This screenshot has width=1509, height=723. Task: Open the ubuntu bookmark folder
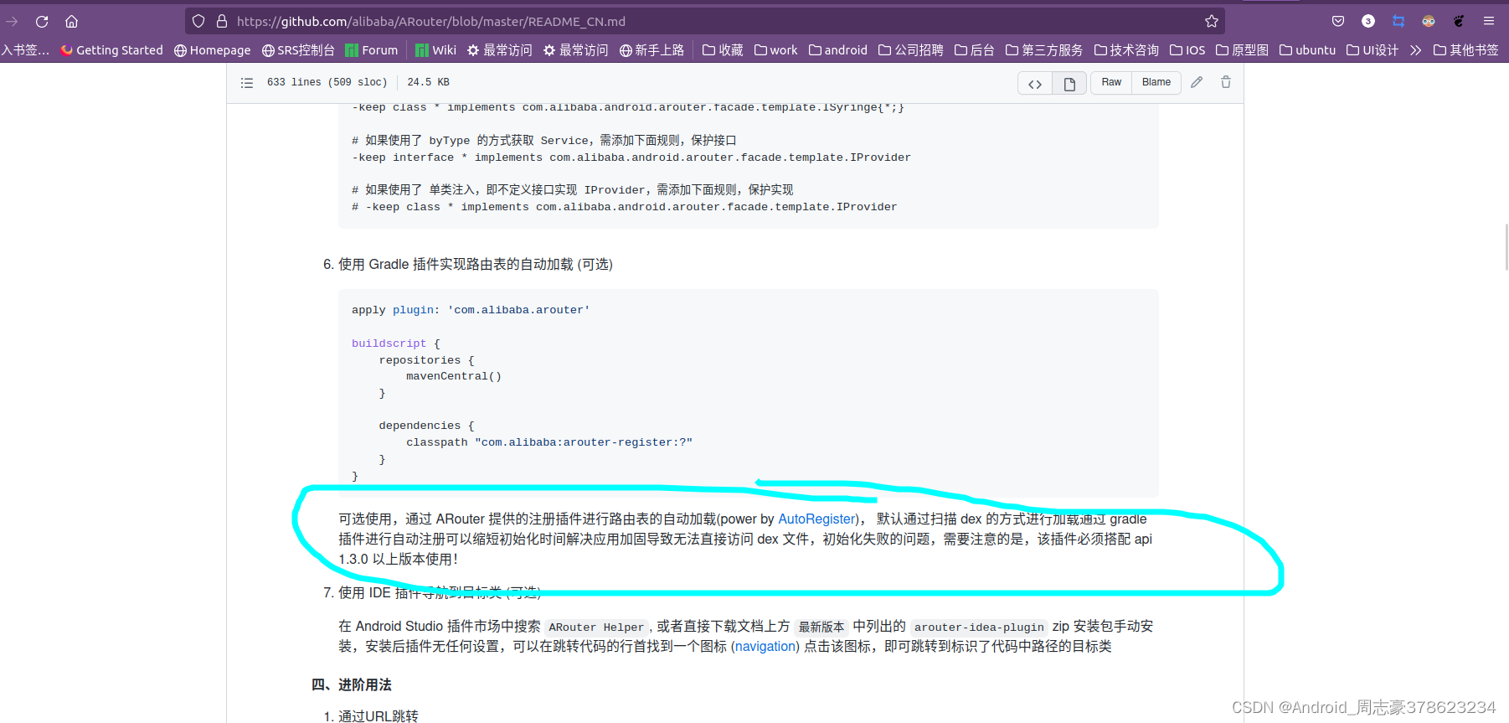pyautogui.click(x=1308, y=50)
